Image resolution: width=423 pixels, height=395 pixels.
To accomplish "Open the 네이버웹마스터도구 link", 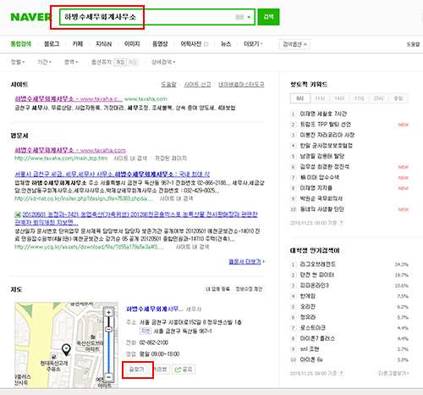I will [241, 85].
